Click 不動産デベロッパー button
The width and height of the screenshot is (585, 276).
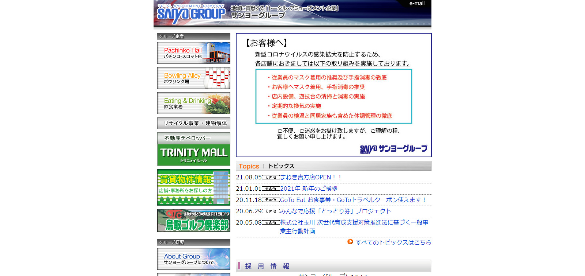(x=194, y=138)
